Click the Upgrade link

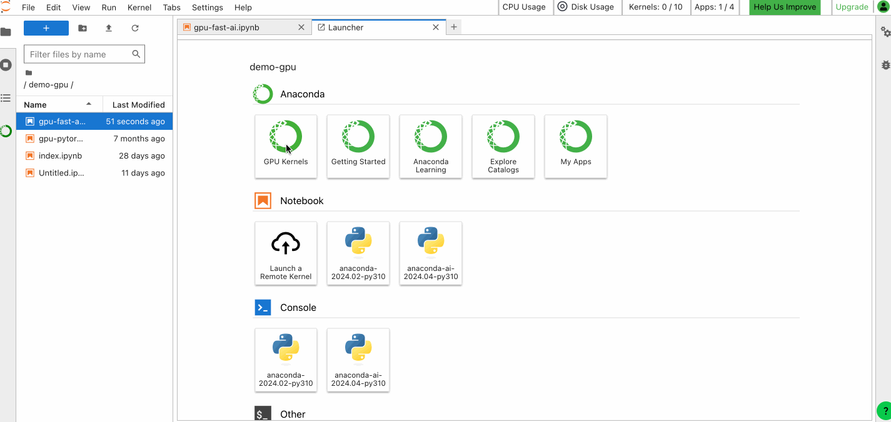point(852,7)
